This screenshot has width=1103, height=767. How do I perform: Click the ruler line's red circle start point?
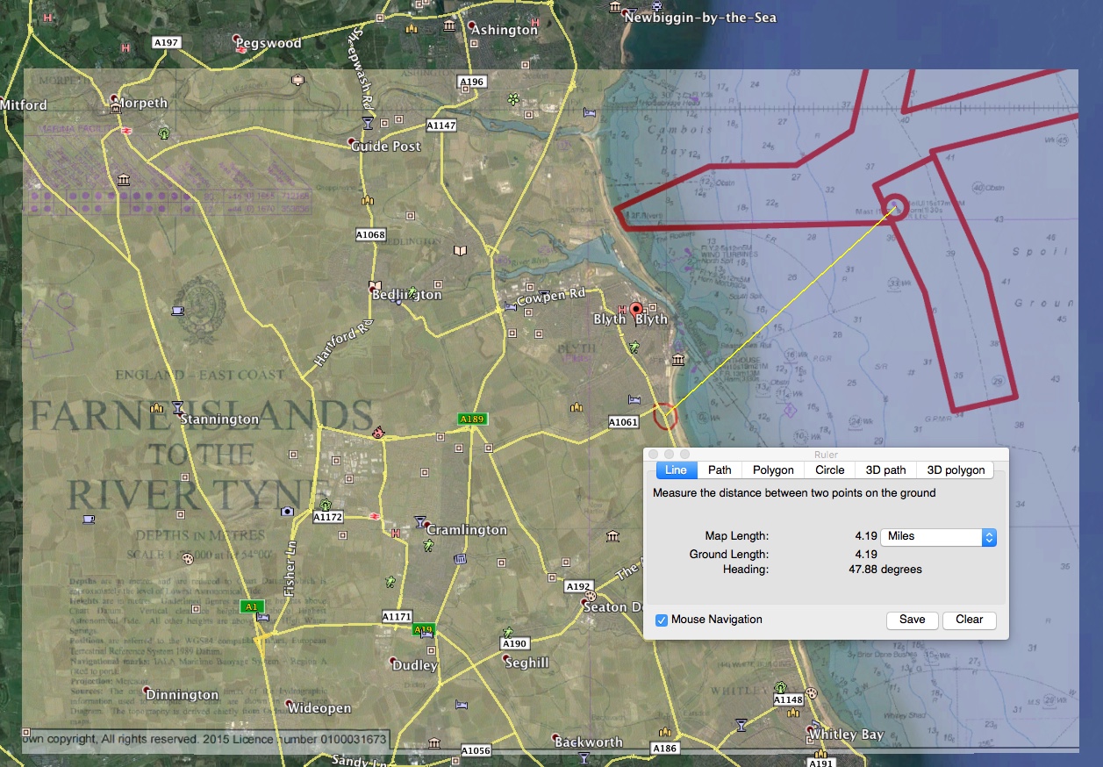point(665,415)
